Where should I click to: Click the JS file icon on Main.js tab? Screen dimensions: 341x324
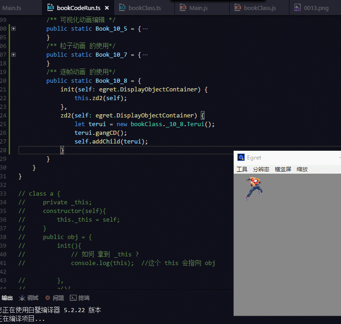(x=183, y=8)
